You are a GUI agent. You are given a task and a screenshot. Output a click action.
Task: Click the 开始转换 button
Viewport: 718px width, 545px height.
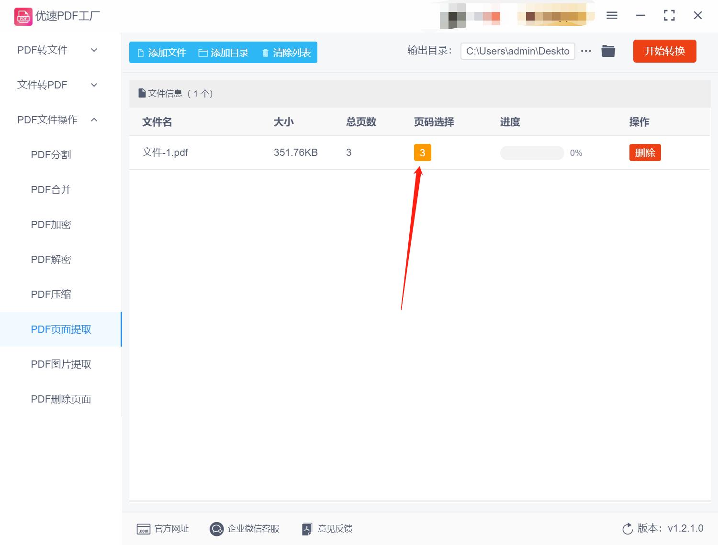(664, 51)
